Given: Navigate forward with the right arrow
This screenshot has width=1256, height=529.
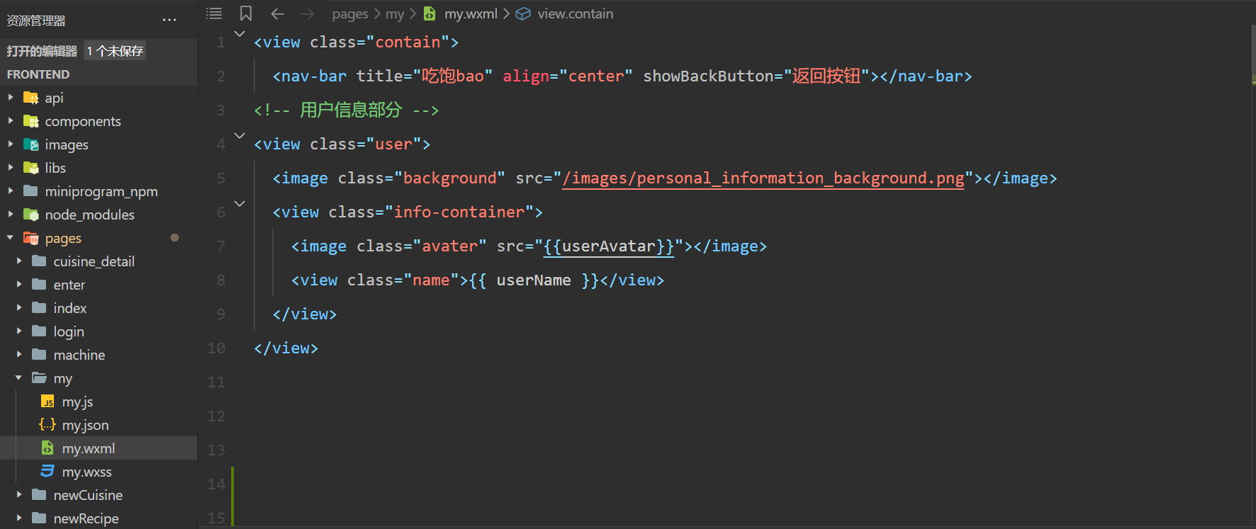Looking at the screenshot, I should click(x=308, y=13).
